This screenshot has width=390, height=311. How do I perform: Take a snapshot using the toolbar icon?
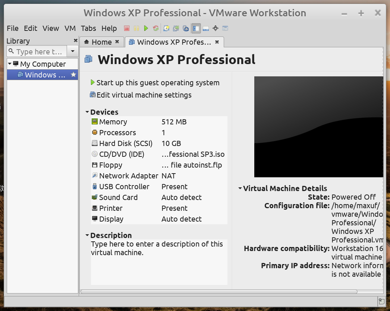[x=166, y=28]
